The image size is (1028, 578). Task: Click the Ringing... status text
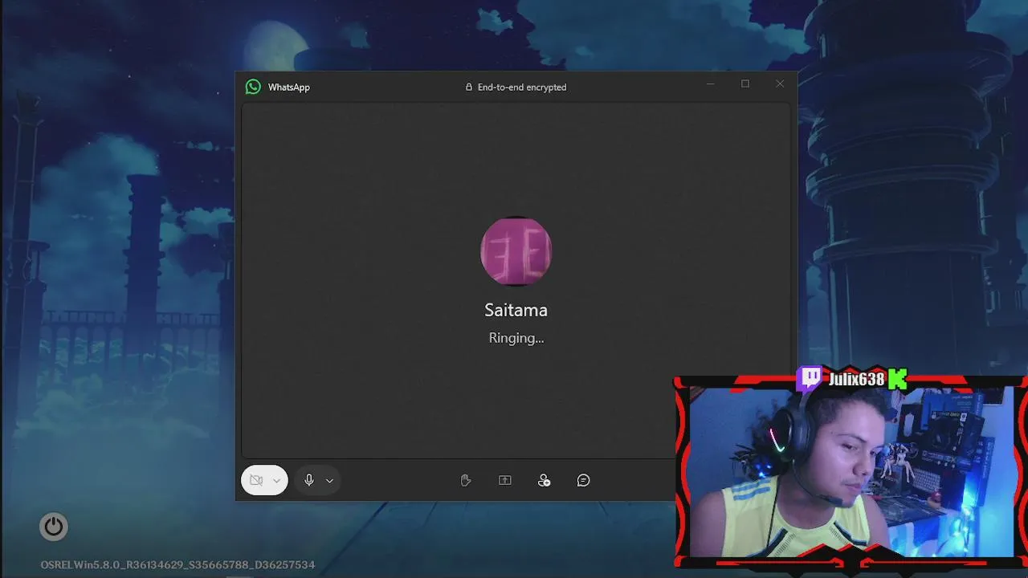pos(516,338)
